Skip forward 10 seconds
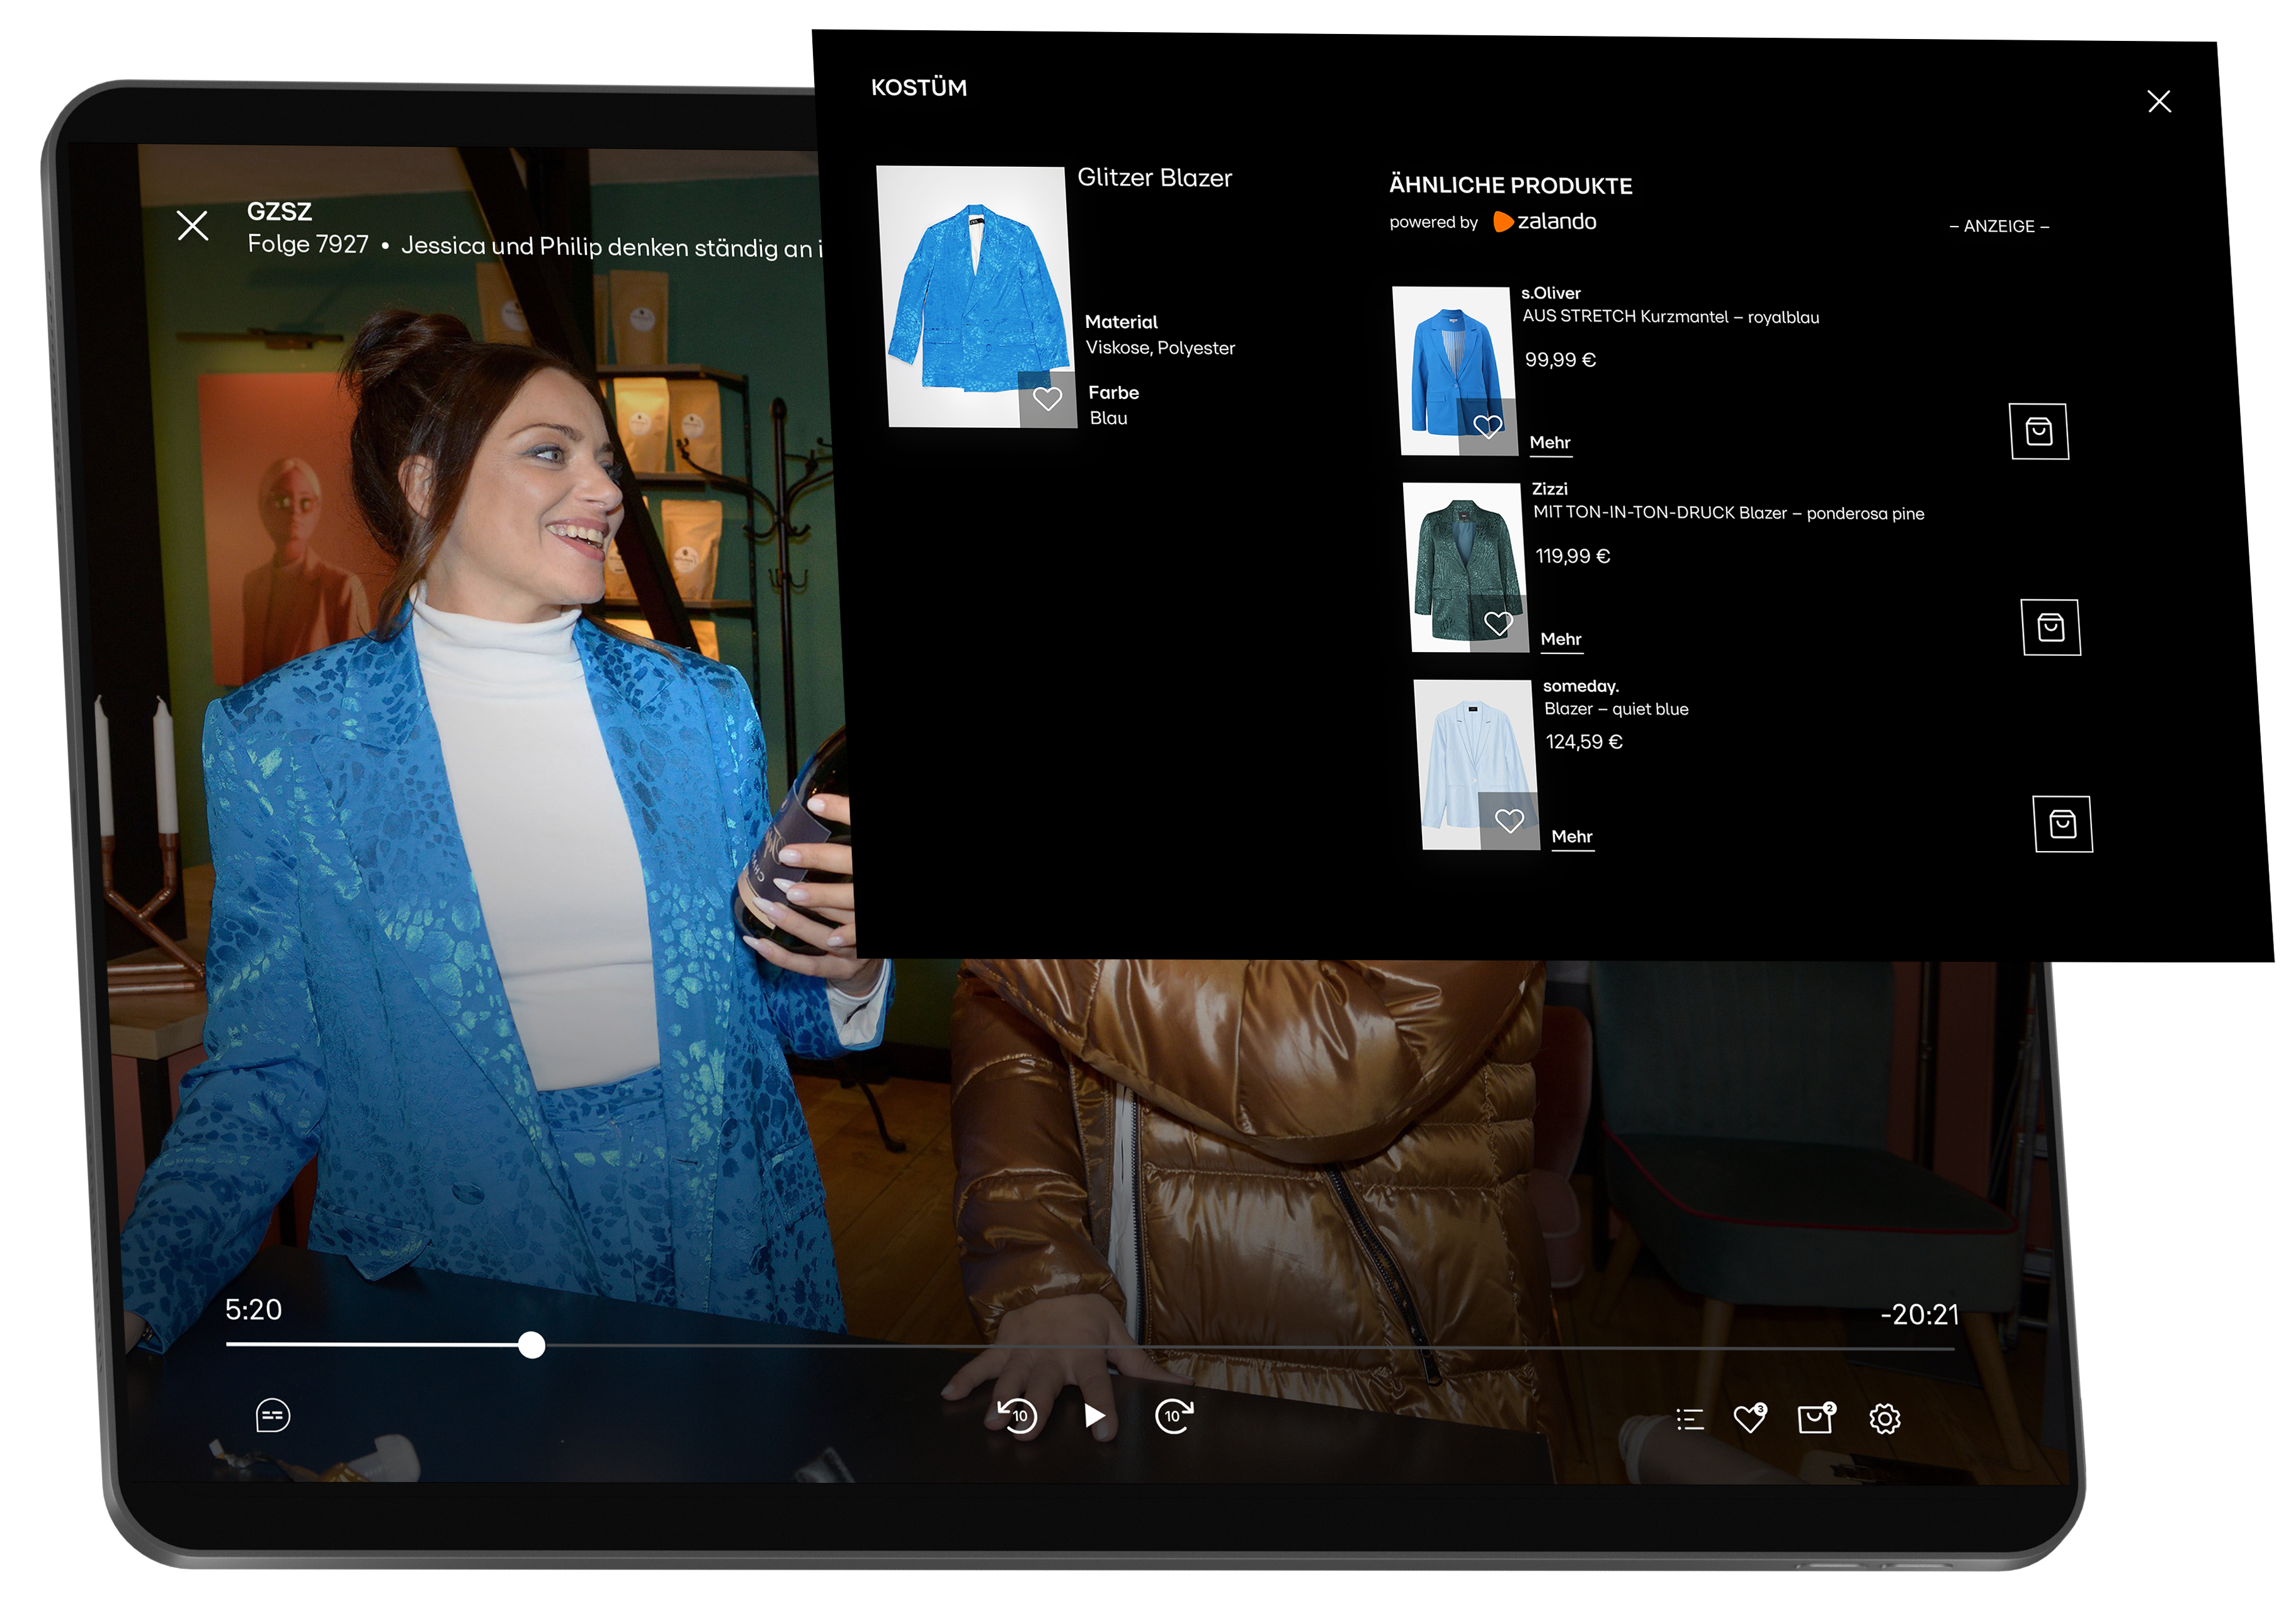This screenshot has height=1617, width=2296. click(x=1174, y=1415)
